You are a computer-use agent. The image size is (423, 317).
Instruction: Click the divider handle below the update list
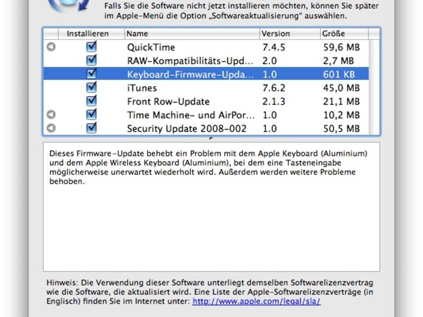point(211,138)
